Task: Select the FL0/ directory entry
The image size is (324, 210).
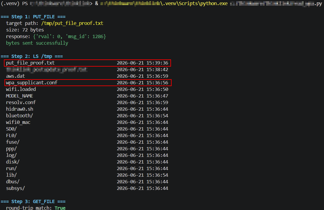Action: pyautogui.click(x=11, y=136)
